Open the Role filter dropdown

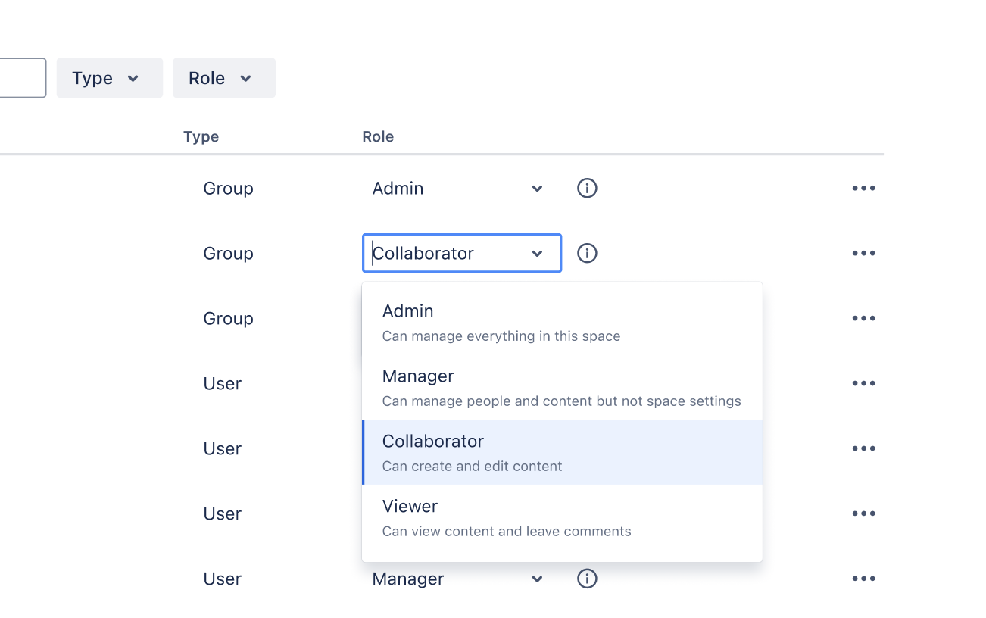point(224,77)
